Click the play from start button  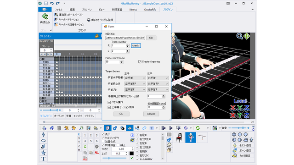tap(164, 128)
